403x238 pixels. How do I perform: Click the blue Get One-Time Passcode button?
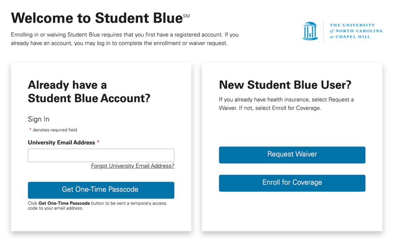(x=101, y=190)
